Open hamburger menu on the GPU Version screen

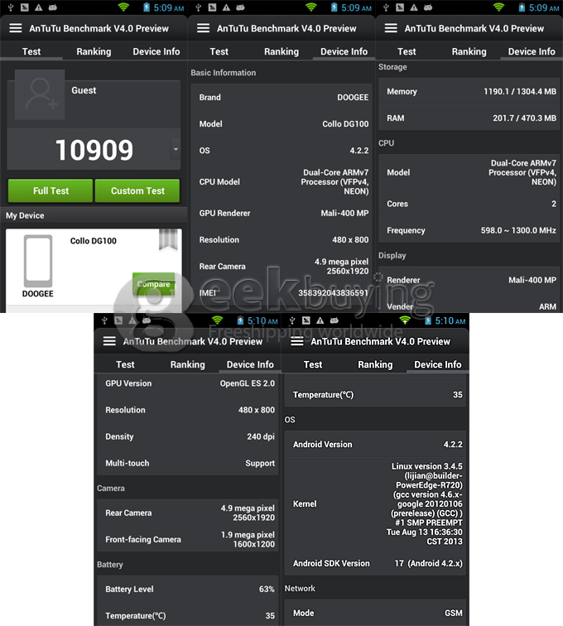tap(109, 341)
